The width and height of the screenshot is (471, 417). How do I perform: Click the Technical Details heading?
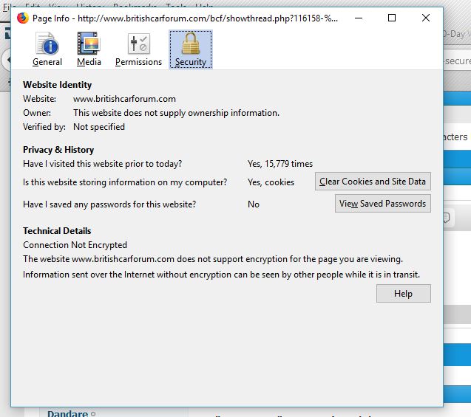coord(57,231)
